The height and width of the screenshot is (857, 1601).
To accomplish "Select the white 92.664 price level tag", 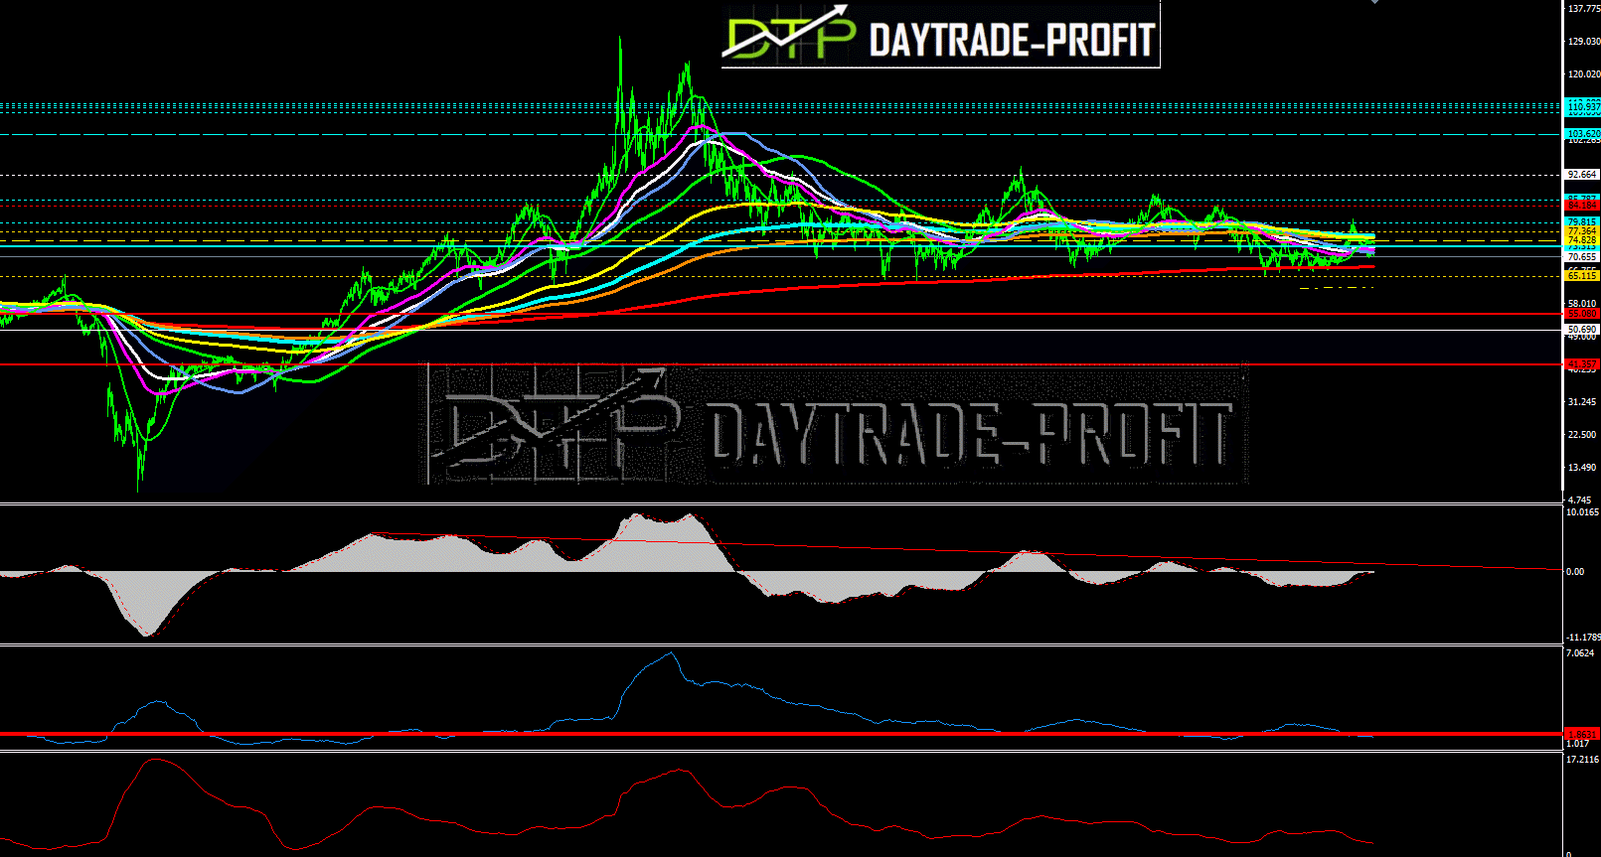I will click(1583, 175).
